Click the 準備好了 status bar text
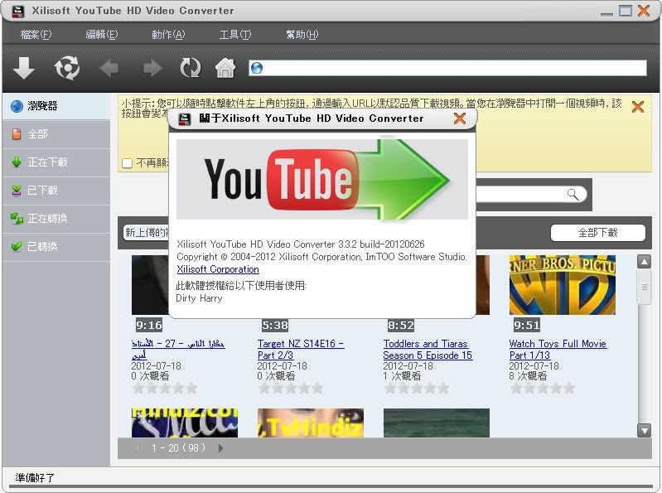The width and height of the screenshot is (662, 493). [x=35, y=478]
